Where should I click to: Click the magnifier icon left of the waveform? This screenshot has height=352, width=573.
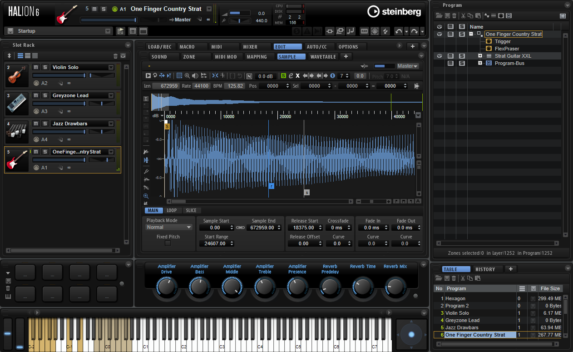pos(146,196)
